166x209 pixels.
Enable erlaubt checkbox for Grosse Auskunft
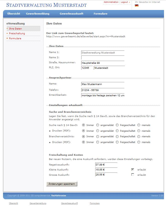coord(133,175)
